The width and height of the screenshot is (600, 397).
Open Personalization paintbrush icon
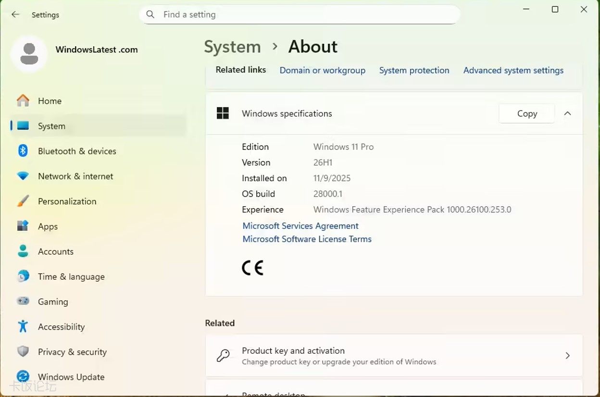[23, 201]
